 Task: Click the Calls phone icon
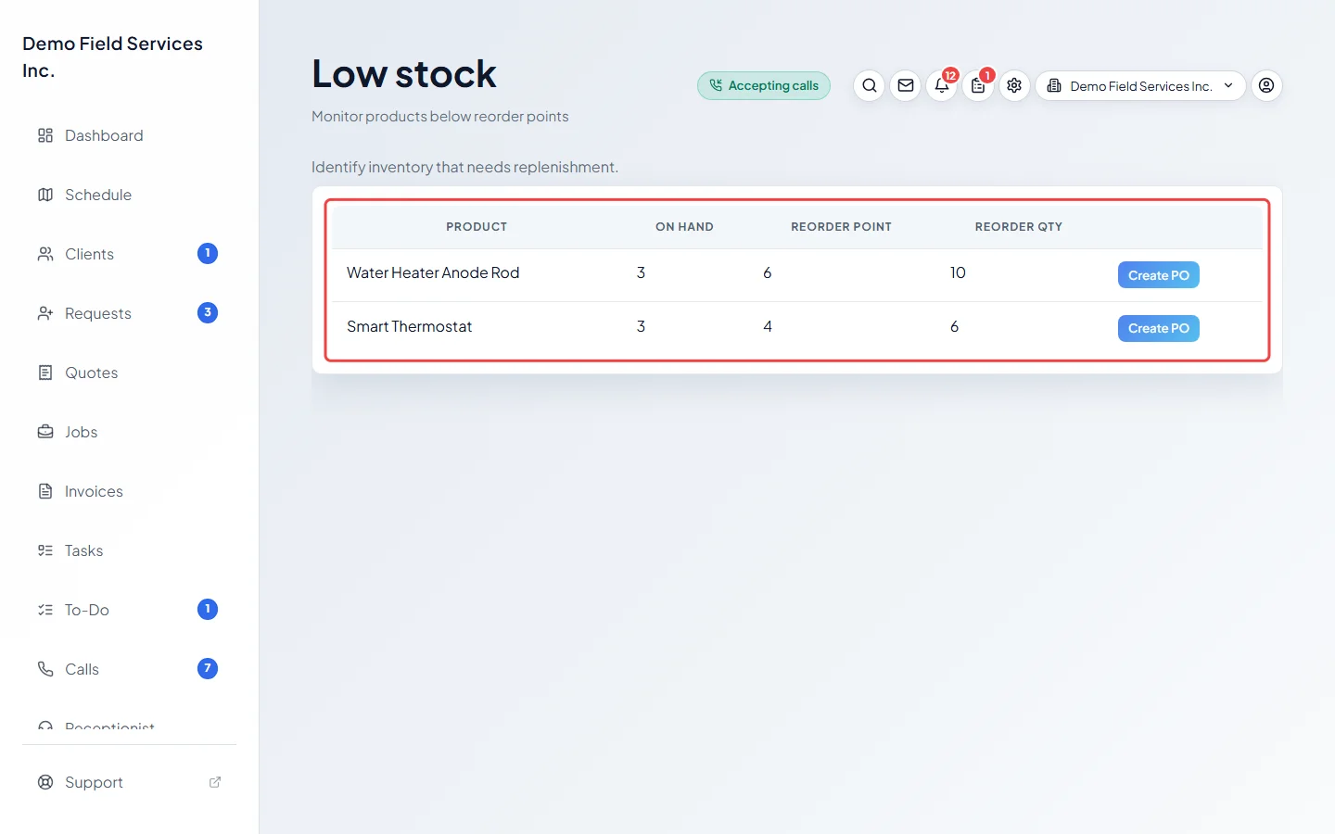click(x=45, y=669)
